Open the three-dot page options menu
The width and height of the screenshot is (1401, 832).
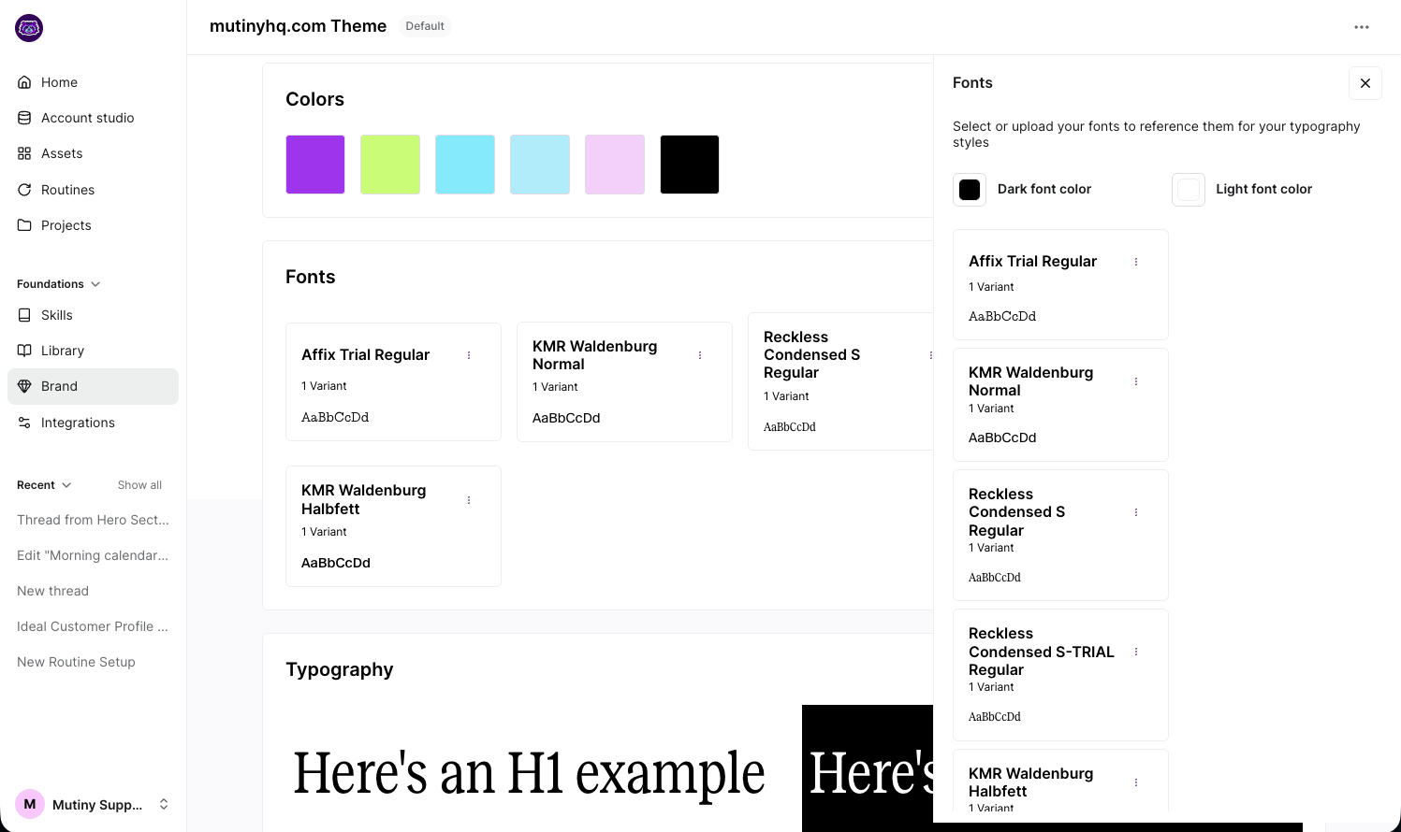(x=1362, y=27)
